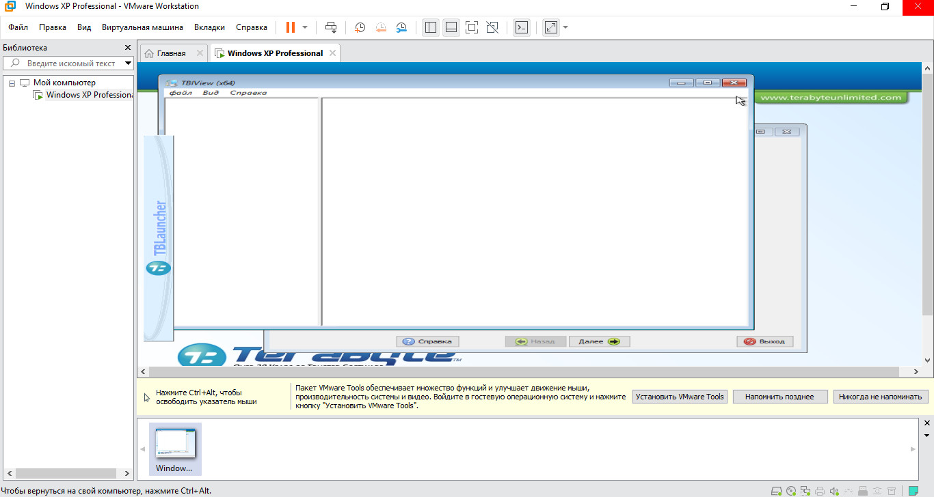Click the printer status icon
The width and height of the screenshot is (934, 497).
point(820,491)
